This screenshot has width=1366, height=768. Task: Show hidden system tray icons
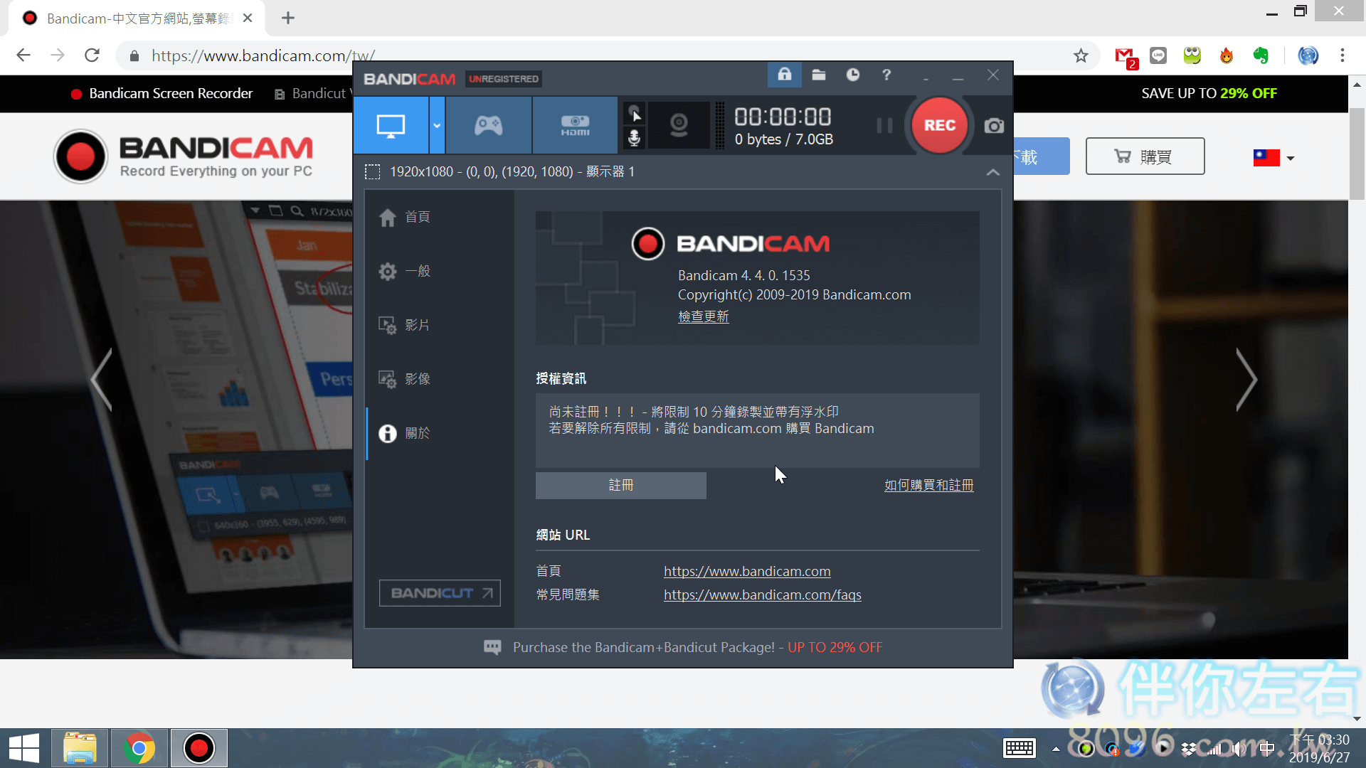pyautogui.click(x=1056, y=749)
